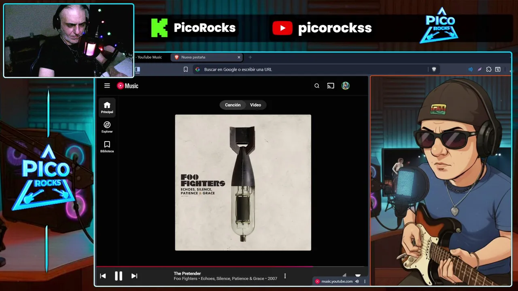Open the Principal home section
Viewport: 518px width, 291px height.
tap(107, 108)
